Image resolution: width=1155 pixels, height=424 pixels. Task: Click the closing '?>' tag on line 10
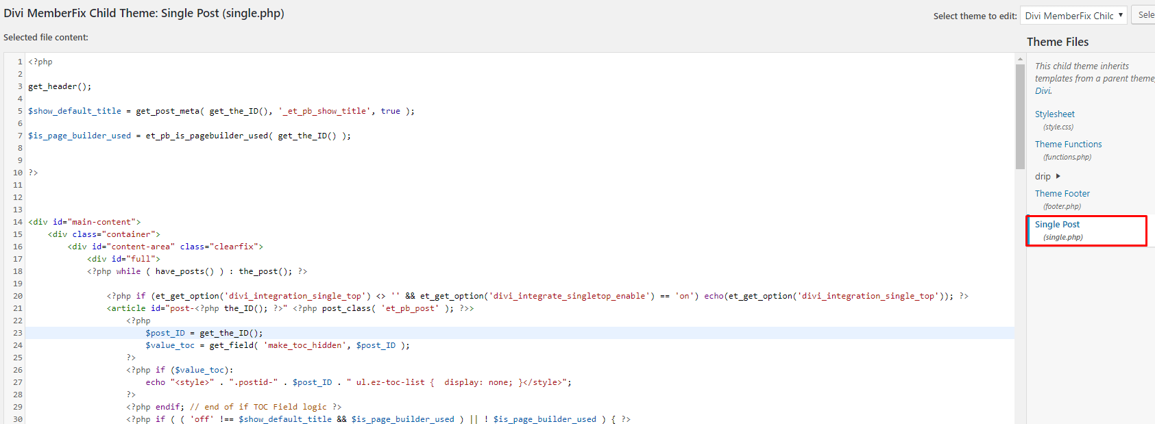coord(33,173)
